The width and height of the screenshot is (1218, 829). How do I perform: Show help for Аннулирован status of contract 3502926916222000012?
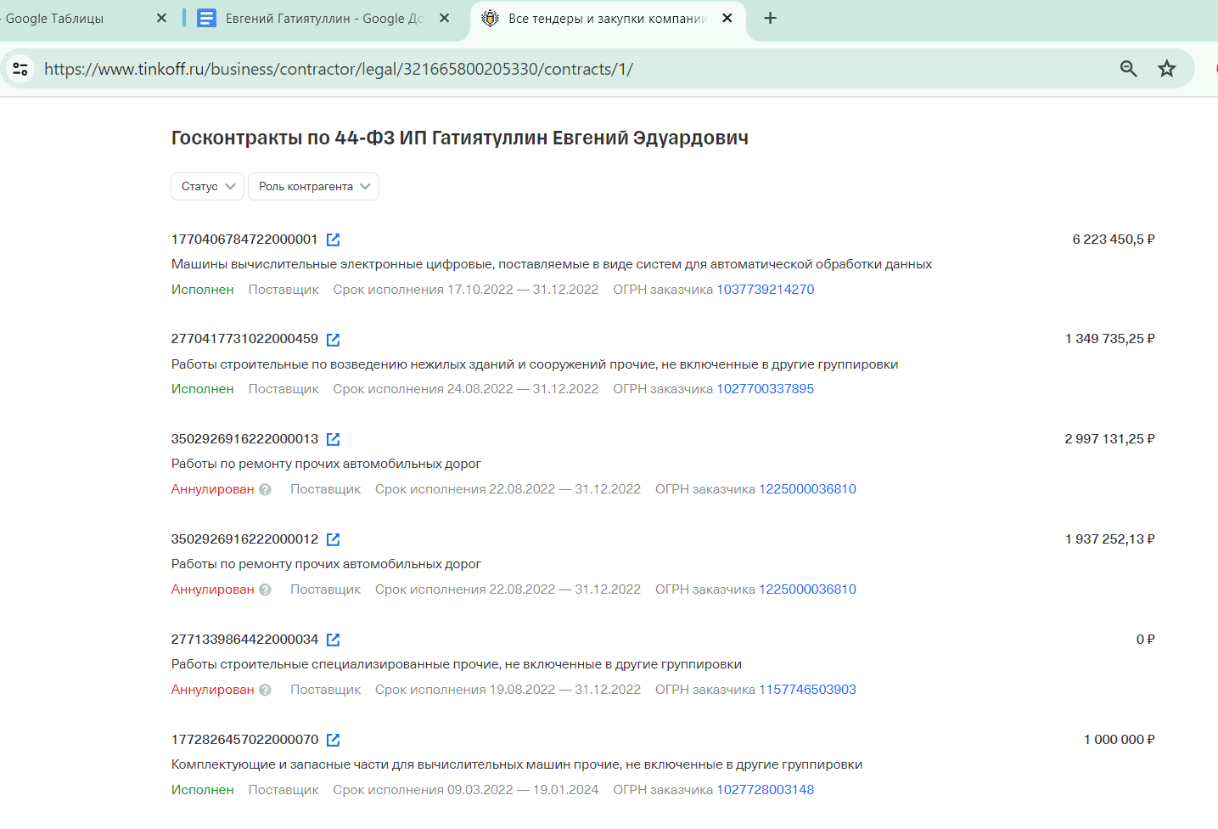(265, 589)
